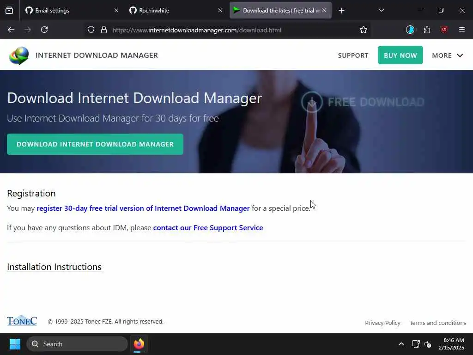Reload the current page
Viewport: 473px width, 355px height.
(x=44, y=30)
